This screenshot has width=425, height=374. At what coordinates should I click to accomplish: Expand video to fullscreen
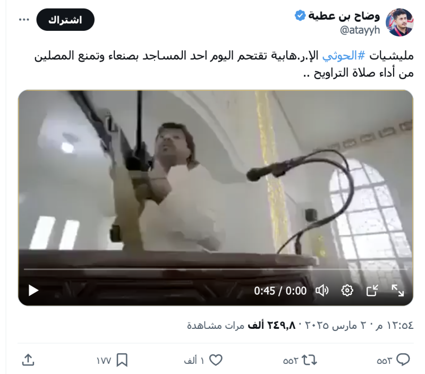[x=397, y=291]
